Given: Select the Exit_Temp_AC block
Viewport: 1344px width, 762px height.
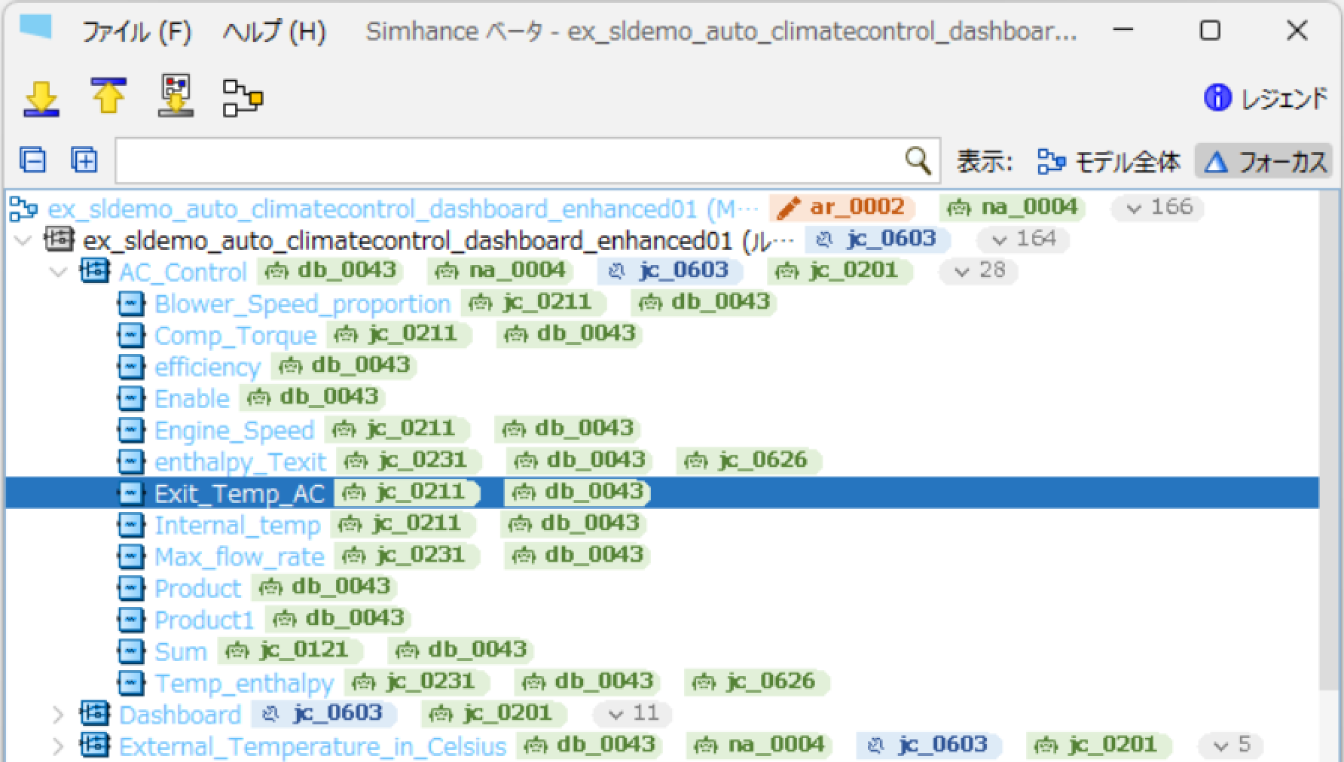Looking at the screenshot, I should (x=240, y=493).
